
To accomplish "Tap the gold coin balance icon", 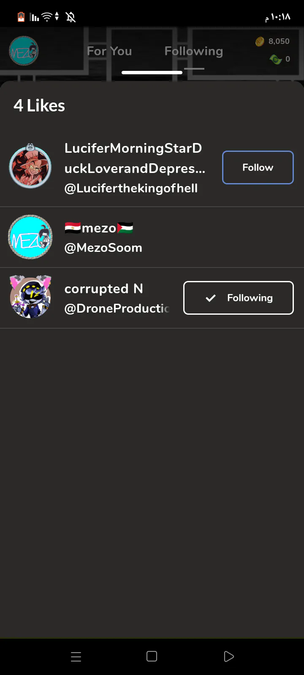I will pos(260,41).
